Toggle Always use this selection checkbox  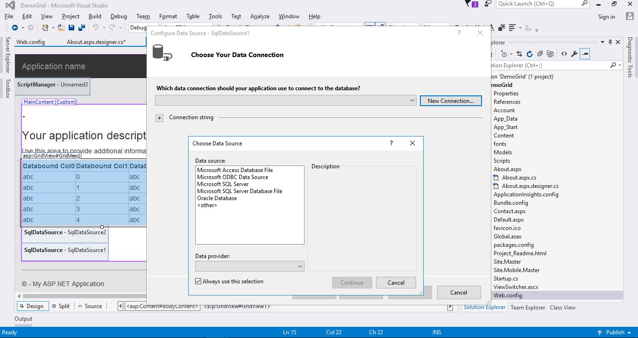coord(198,281)
